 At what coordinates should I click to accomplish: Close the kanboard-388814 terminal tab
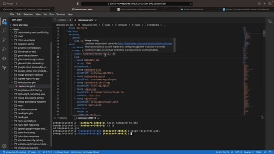tap(98, 118)
